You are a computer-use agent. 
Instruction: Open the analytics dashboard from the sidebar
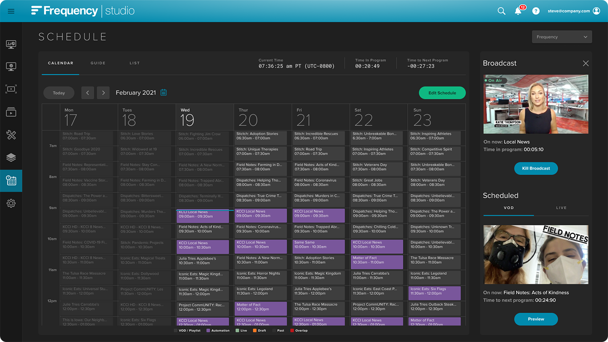[x=11, y=44]
